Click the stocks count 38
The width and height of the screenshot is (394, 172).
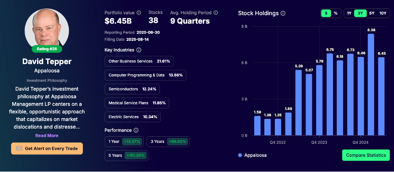(x=153, y=20)
